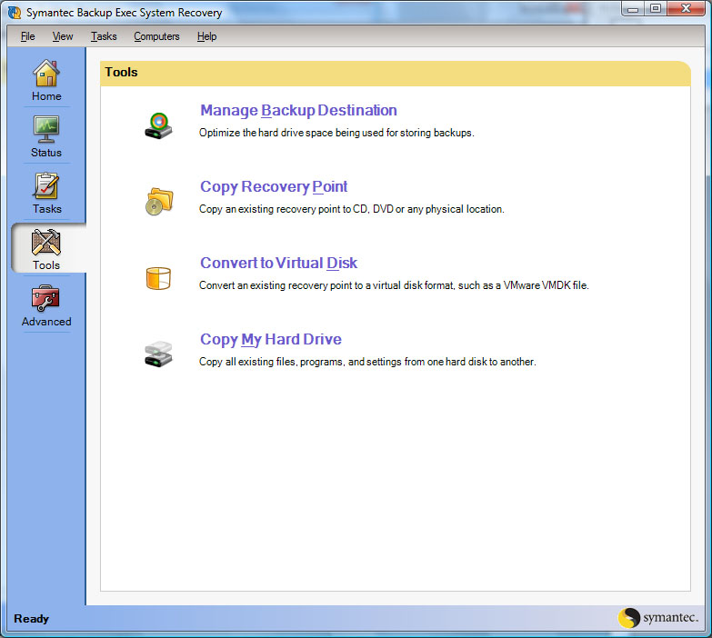This screenshot has width=712, height=638.
Task: Click the Tools panel header title
Action: [121, 72]
